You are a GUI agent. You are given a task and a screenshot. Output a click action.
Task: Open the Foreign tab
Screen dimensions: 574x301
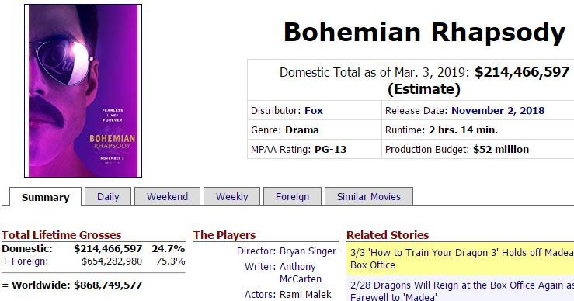click(x=292, y=196)
